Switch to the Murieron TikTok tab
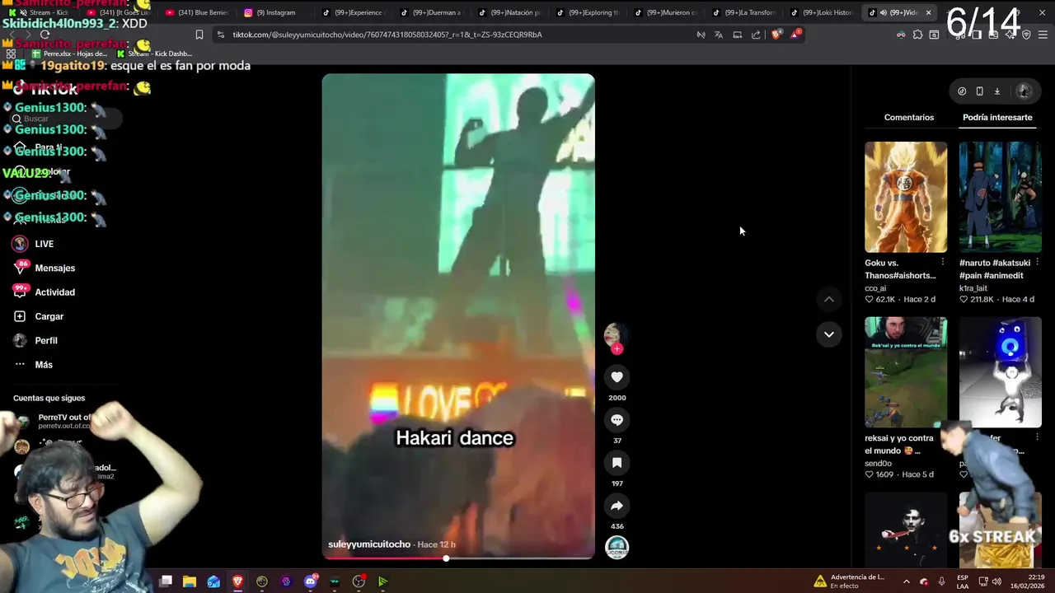 click(664, 12)
